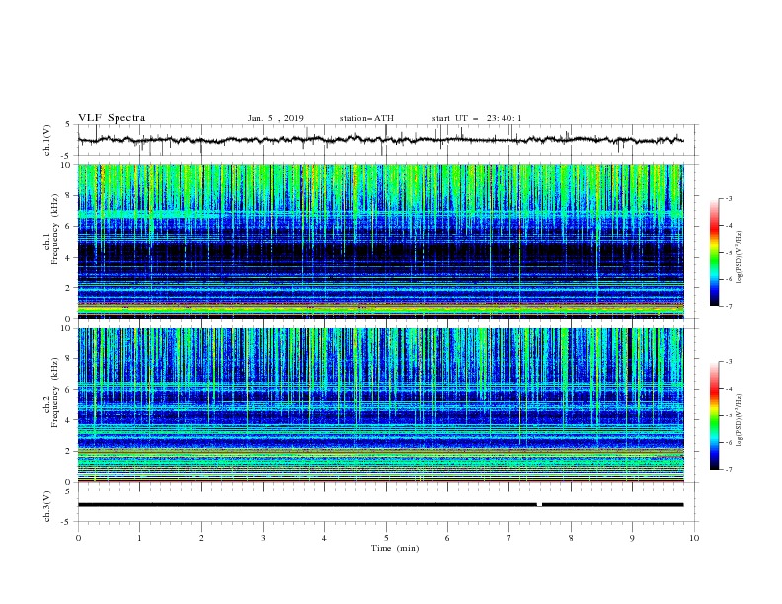Click the ch.1 frequency tick "6"
This screenshot has height=604, width=782.
click(x=69, y=226)
